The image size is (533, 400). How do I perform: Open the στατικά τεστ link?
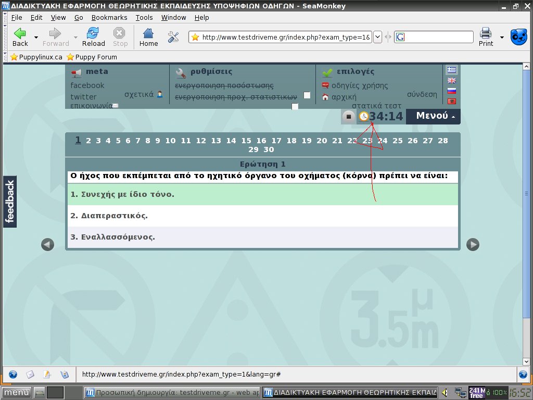(376, 106)
